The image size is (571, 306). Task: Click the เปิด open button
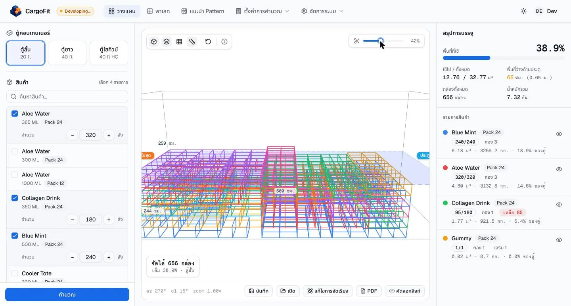click(x=288, y=291)
